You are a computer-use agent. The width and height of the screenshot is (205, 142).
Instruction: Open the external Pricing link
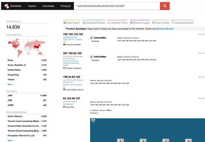click(x=65, y=6)
